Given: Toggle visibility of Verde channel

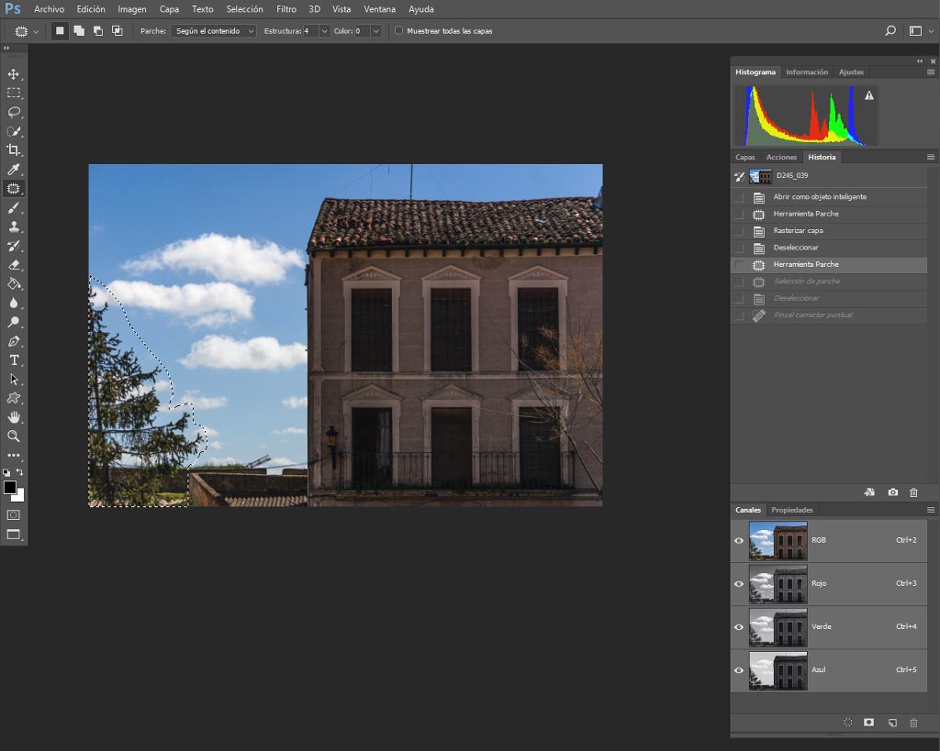Looking at the screenshot, I should (739, 627).
